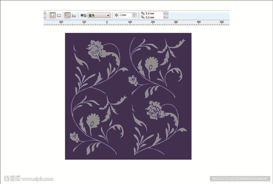Click the lower spinner arrow at toolbar left edge

coord(45,17)
